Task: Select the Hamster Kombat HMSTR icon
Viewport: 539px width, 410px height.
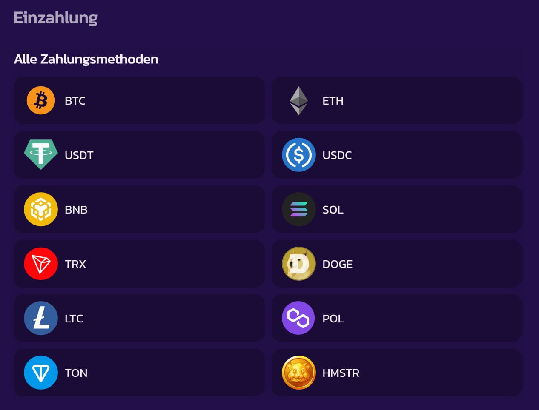Action: pyautogui.click(x=299, y=373)
